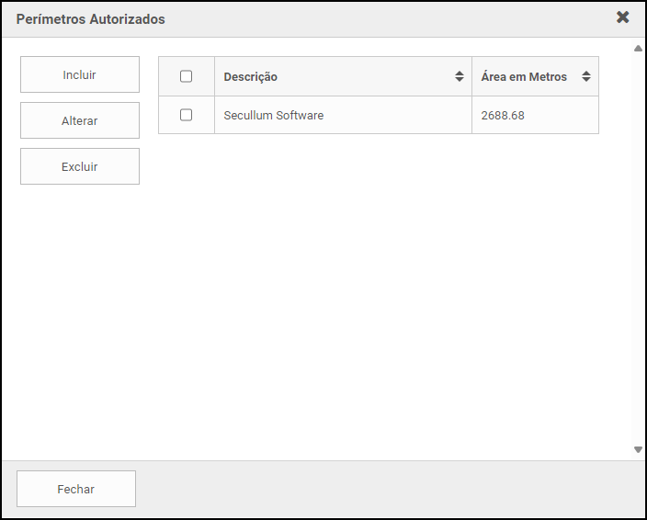The height and width of the screenshot is (520, 647).
Task: Hit the Excluir button
Action: 80,167
